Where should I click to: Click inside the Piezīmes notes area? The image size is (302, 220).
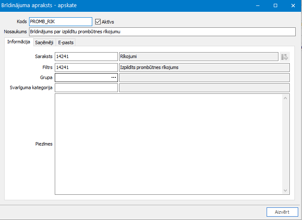tap(168, 144)
